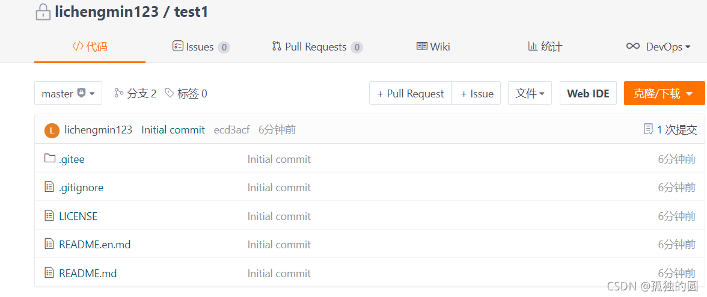Click the 6分钟前 timestamp in .gitignore row

point(676,188)
